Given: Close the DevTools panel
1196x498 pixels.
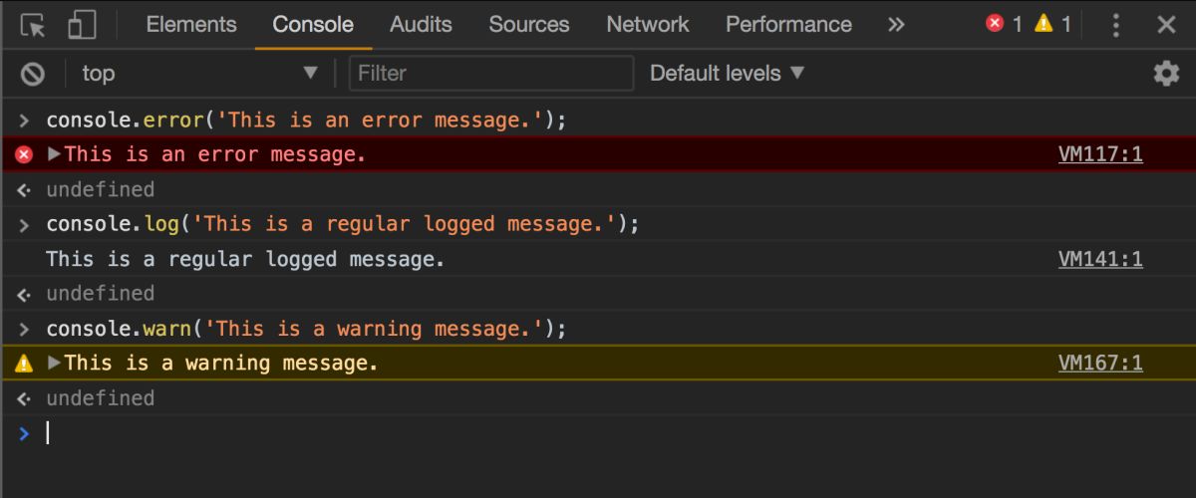Looking at the screenshot, I should click(1166, 25).
